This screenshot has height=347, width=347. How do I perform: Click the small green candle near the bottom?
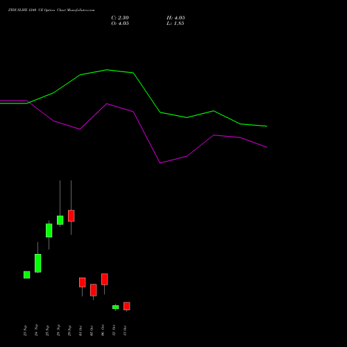[x=116, y=307]
